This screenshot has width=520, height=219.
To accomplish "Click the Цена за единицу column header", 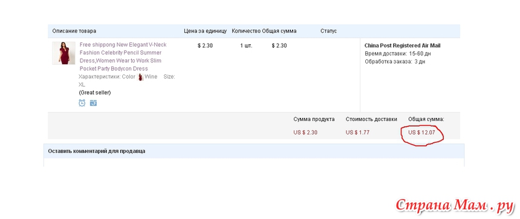I will [x=206, y=31].
